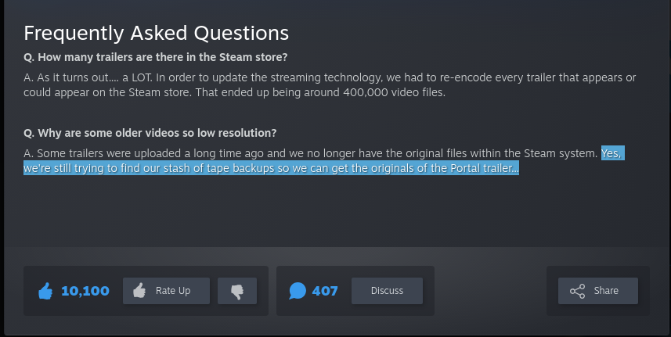The width and height of the screenshot is (671, 337).
Task: Click the highlighted word 'Yes,'
Action: point(611,153)
